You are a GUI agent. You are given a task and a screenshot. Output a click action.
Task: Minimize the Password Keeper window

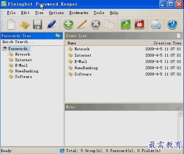162,4
